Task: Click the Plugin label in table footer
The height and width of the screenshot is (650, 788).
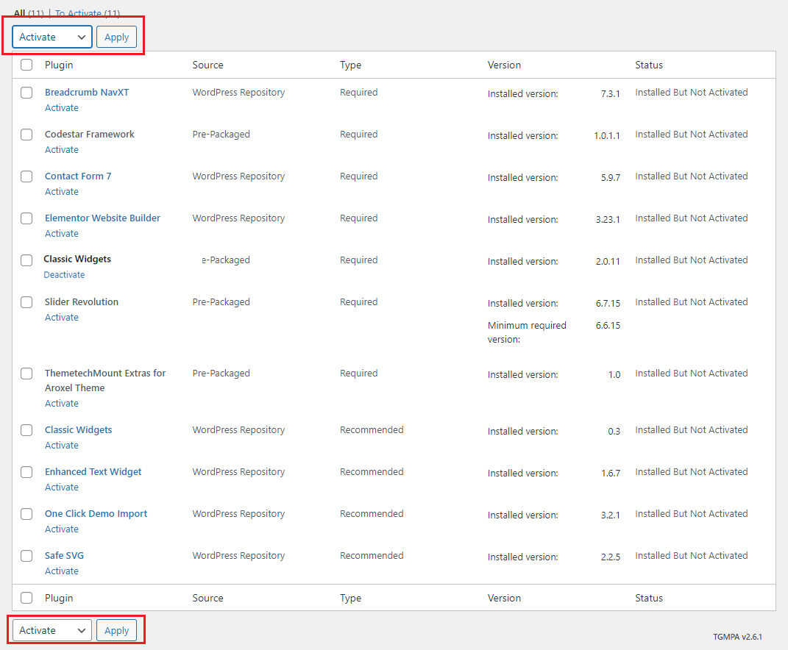Action: (x=59, y=598)
